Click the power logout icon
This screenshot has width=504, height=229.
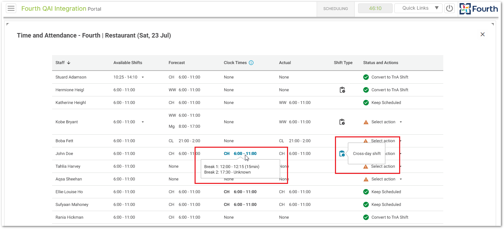(x=449, y=8)
